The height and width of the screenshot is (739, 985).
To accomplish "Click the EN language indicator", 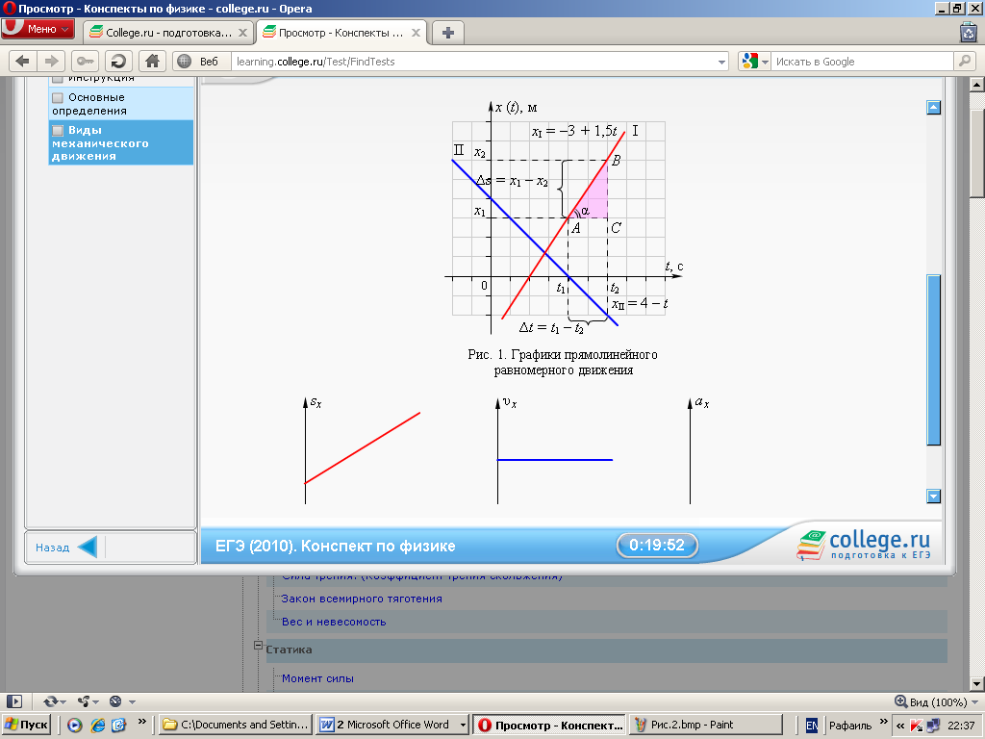I will point(812,726).
